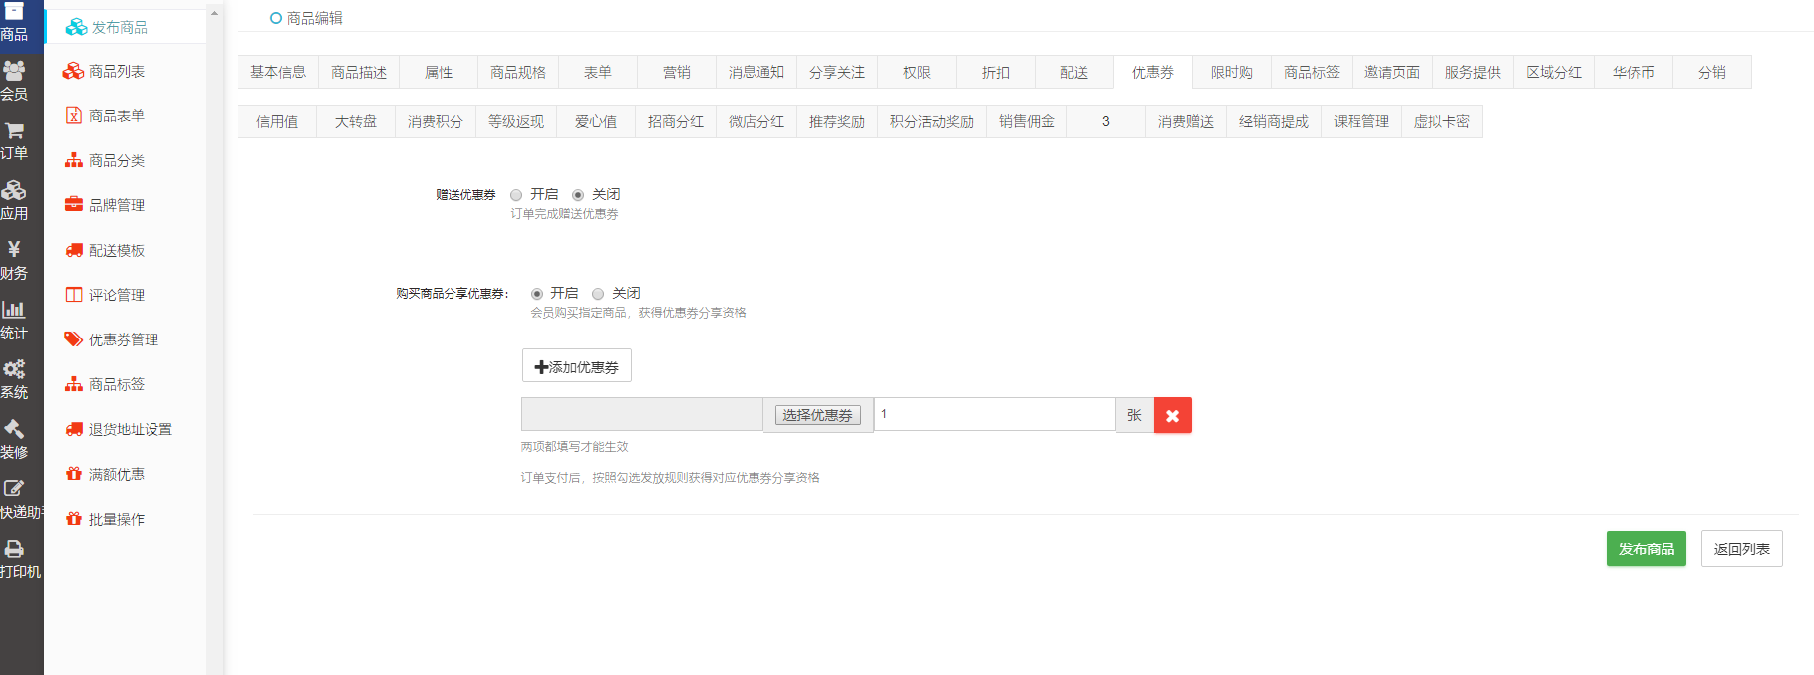
Task: Enable 赠送优惠券 with 开启 radio
Action: pos(516,195)
